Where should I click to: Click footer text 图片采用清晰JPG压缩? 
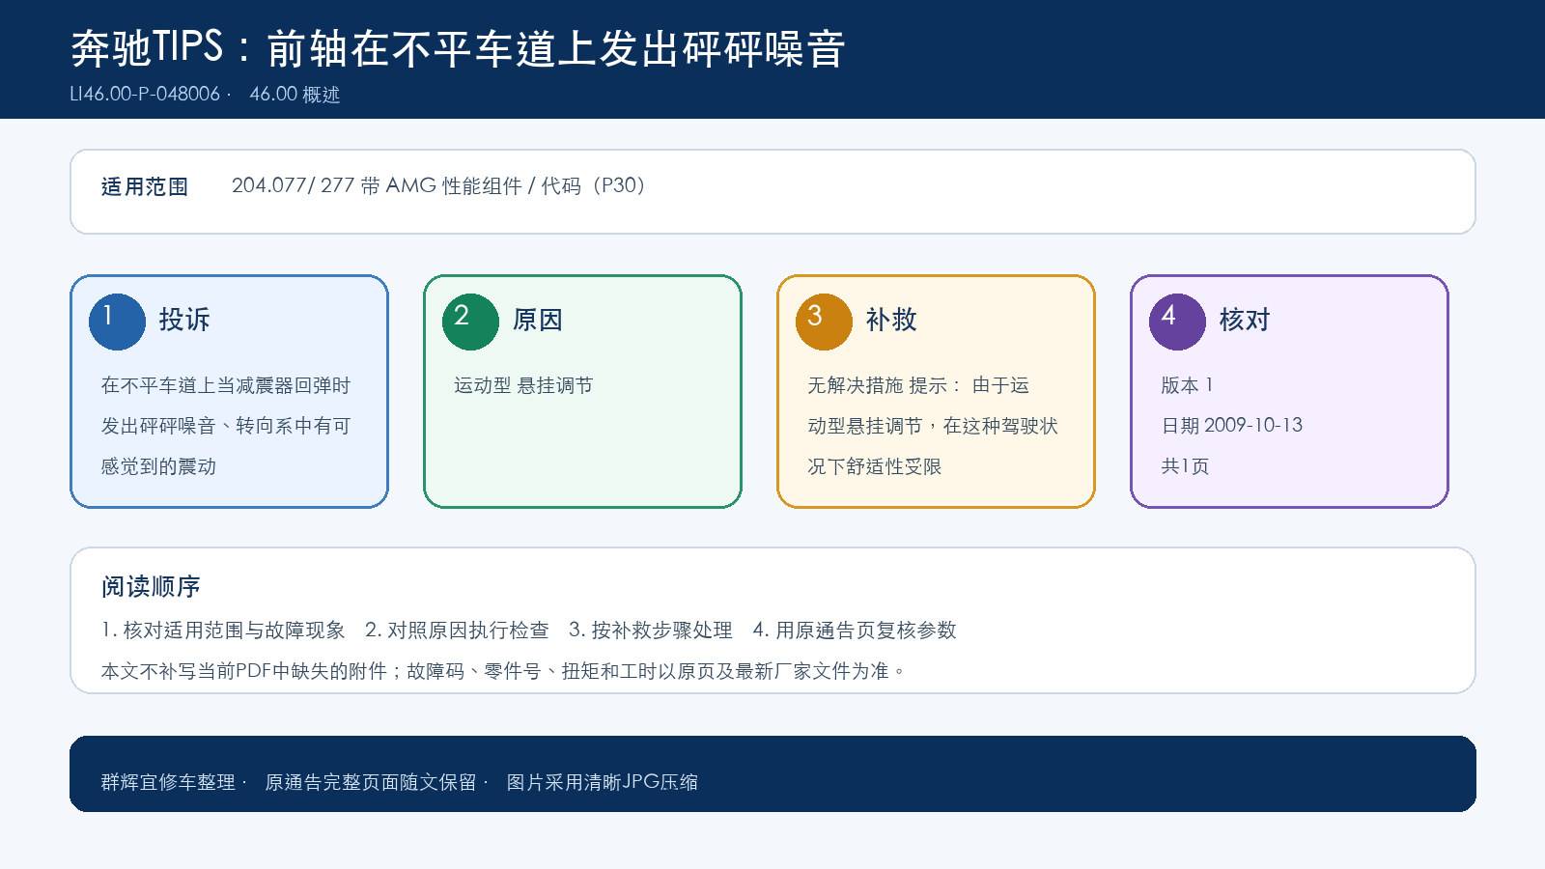tap(603, 782)
